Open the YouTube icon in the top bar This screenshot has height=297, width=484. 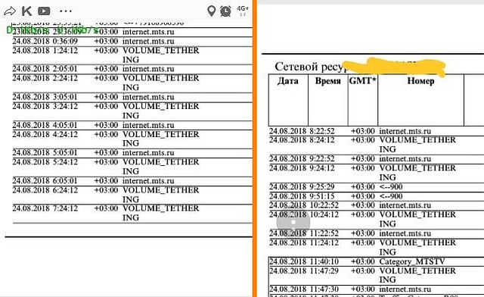coord(44,11)
